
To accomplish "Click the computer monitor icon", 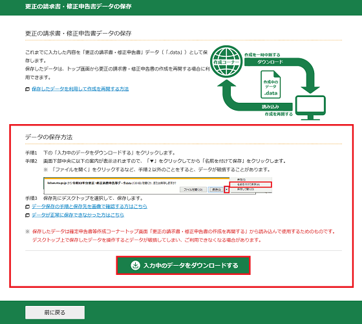I will 310,107.
